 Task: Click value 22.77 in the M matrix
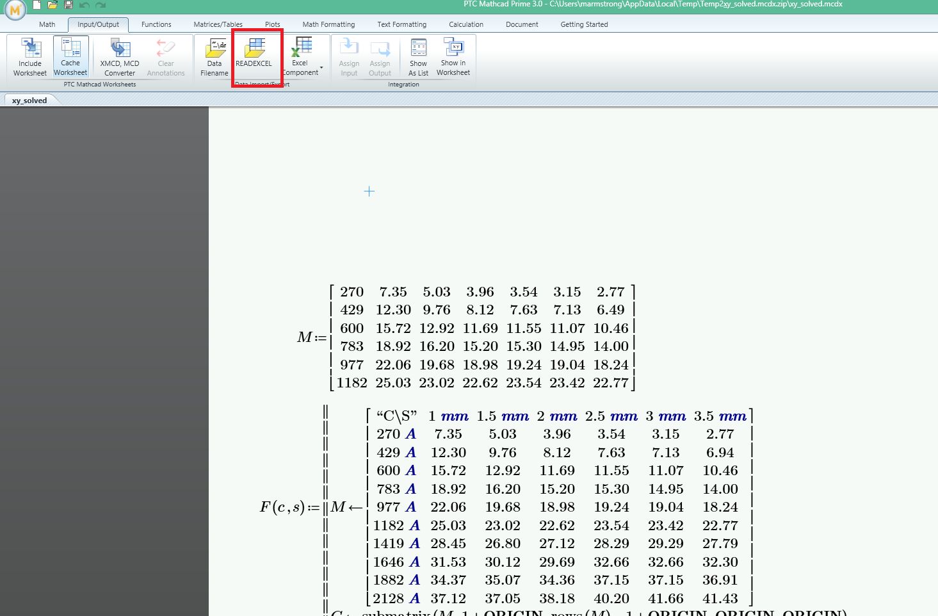(611, 383)
